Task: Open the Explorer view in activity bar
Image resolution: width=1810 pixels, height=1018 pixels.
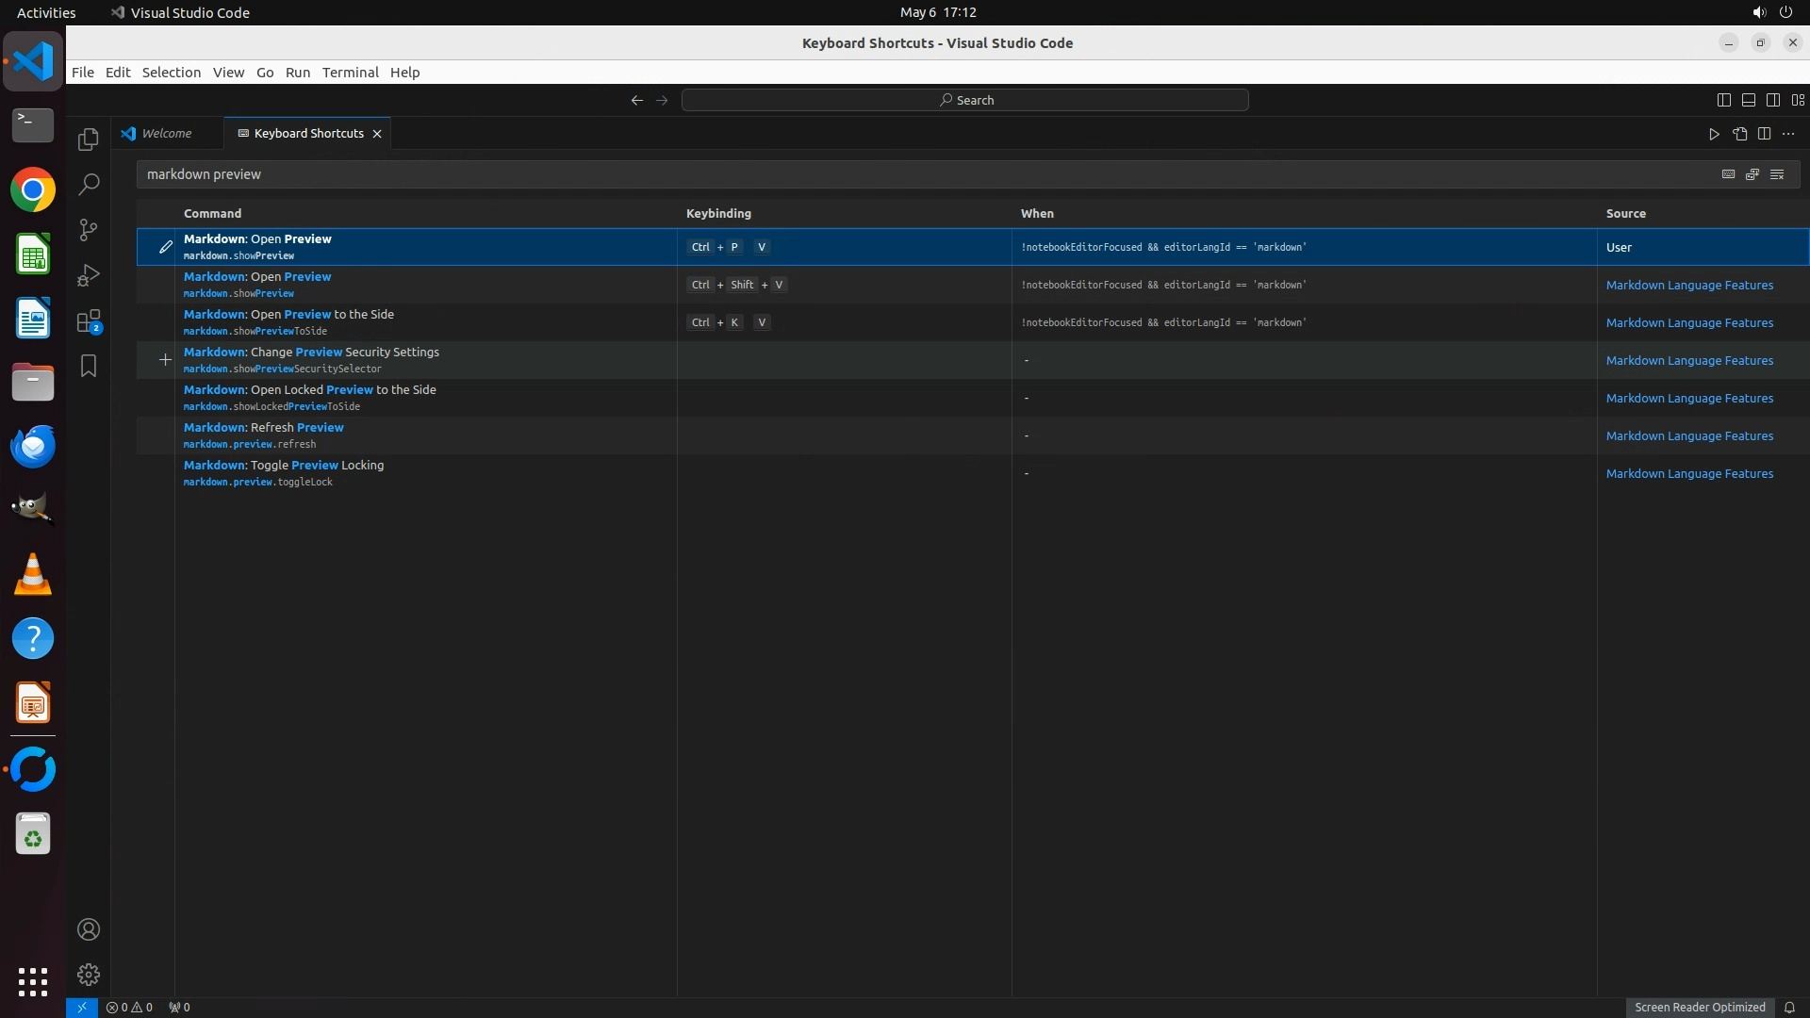Action: pos(88,140)
